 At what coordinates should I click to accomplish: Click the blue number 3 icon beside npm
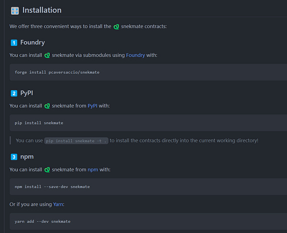[14, 157]
